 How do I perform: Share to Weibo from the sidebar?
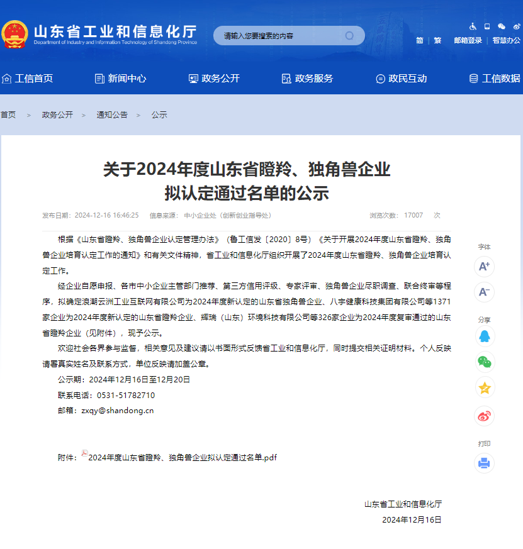(x=484, y=416)
